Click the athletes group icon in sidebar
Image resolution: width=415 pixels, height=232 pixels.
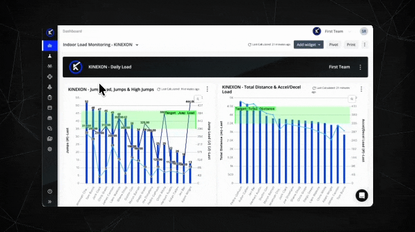pyautogui.click(x=50, y=66)
